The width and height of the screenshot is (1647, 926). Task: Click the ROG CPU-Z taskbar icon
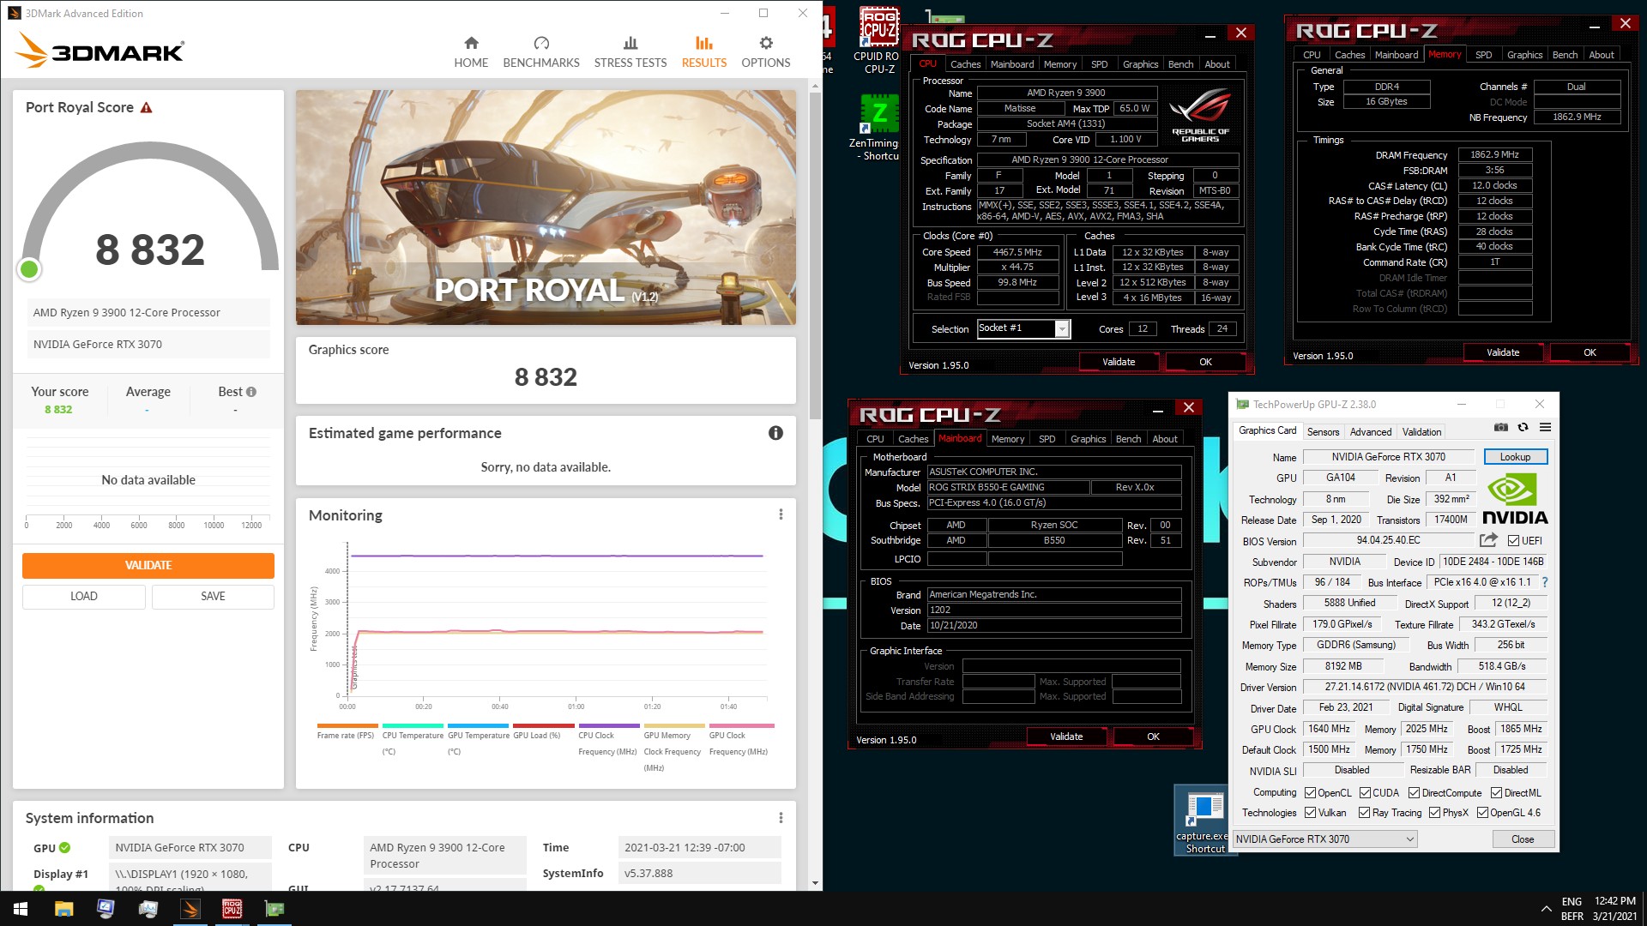(232, 909)
